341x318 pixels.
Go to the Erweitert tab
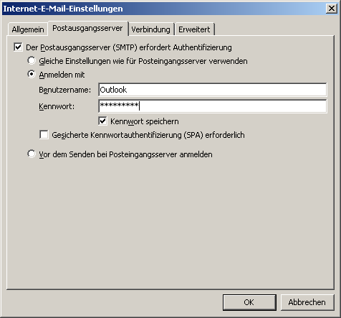point(194,29)
